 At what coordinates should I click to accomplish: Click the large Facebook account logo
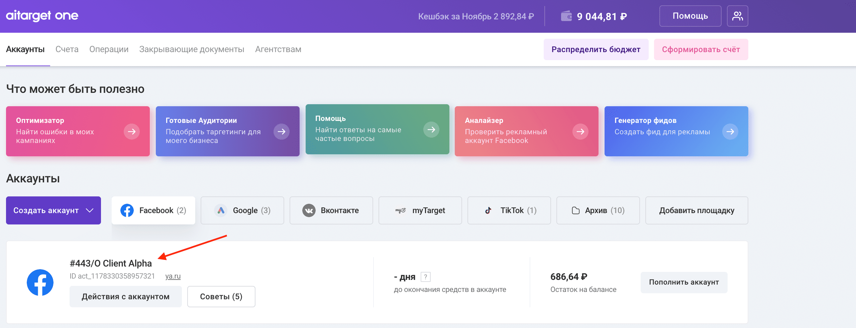click(40, 283)
